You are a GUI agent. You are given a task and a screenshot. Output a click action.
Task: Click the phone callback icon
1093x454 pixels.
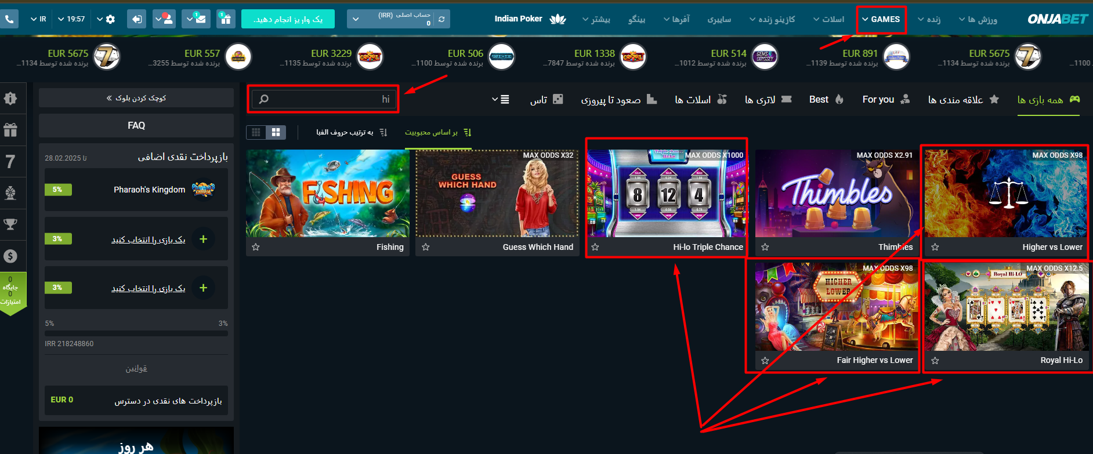[9, 19]
